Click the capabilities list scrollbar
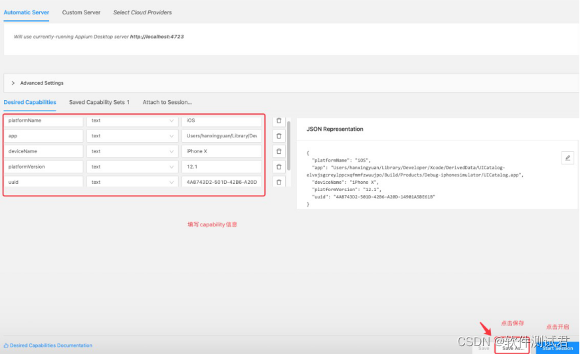 coord(288,146)
